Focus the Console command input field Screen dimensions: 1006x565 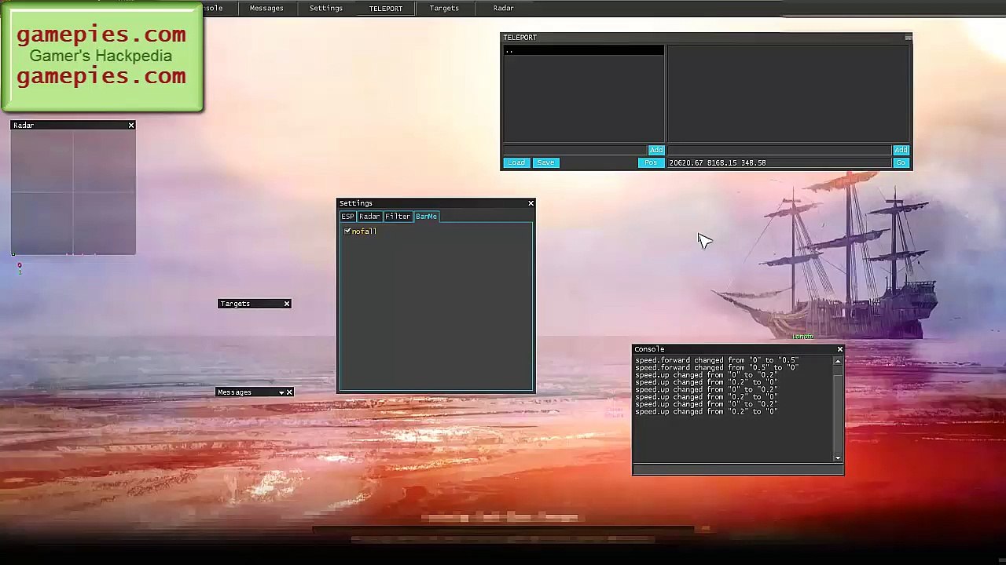point(738,469)
